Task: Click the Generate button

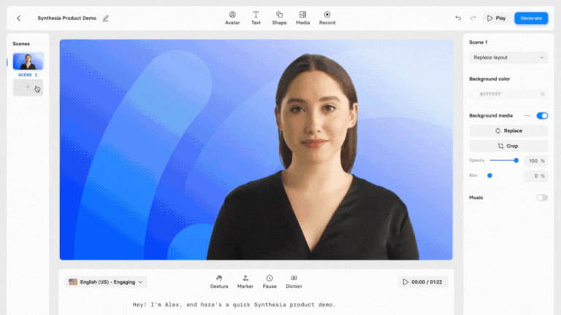Action: (x=531, y=18)
